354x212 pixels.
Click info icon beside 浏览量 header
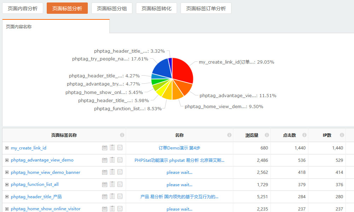click(x=267, y=135)
